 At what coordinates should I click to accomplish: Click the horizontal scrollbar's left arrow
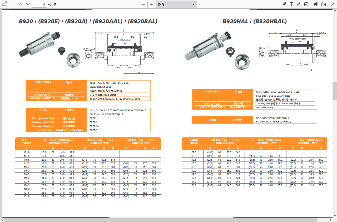[x=2, y=220]
